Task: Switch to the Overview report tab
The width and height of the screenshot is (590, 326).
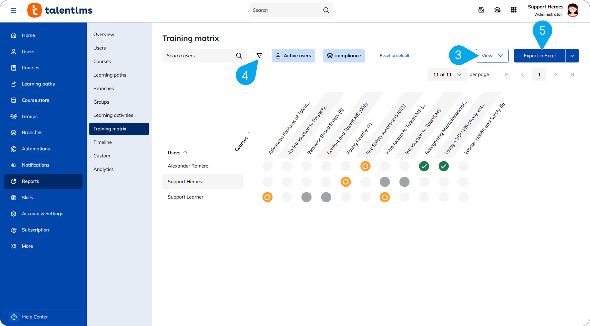Action: coord(119,34)
